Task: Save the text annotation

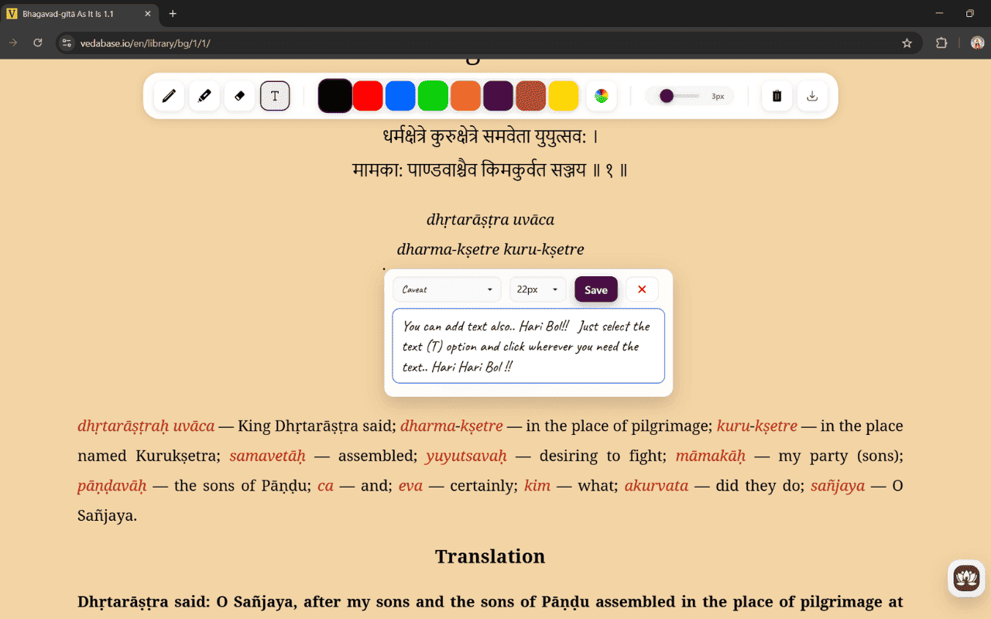Action: point(595,289)
